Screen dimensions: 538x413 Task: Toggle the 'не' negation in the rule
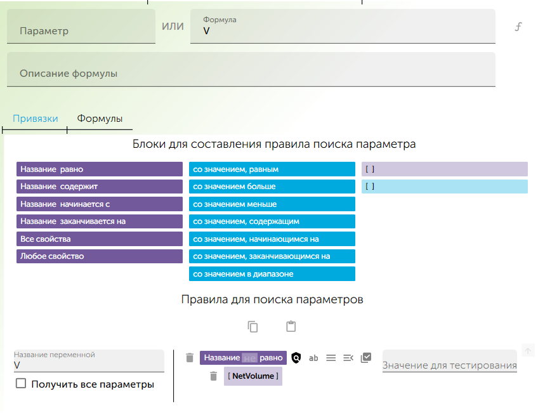tap(249, 358)
